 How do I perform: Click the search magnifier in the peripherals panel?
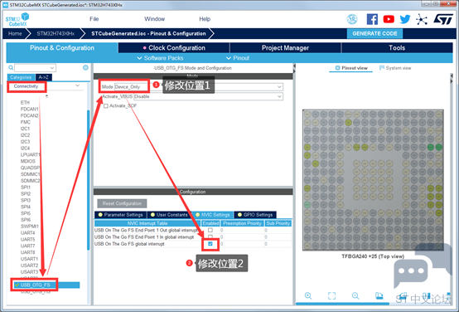tap(11, 68)
